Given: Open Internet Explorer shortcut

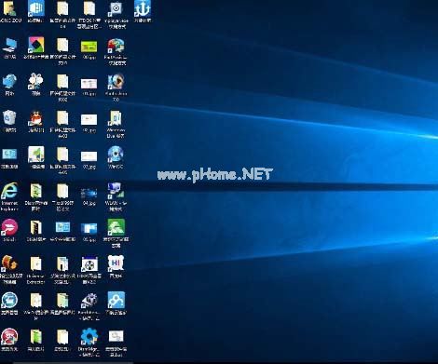Looking at the screenshot, I should pos(9,191).
